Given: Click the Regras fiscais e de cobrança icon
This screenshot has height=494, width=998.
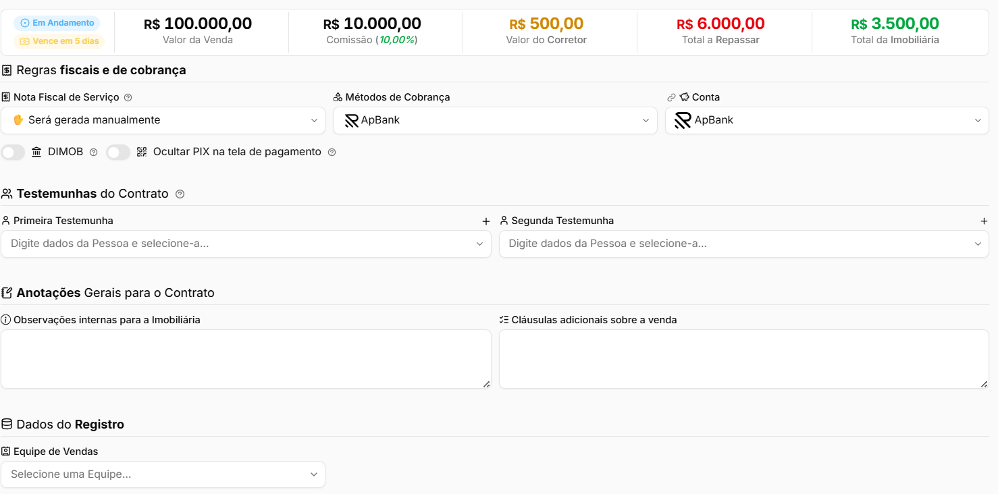Looking at the screenshot, I should (x=7, y=70).
